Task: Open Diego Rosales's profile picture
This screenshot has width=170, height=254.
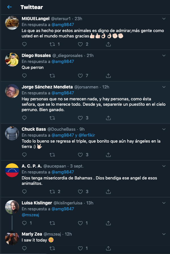Action: [x=12, y=60]
